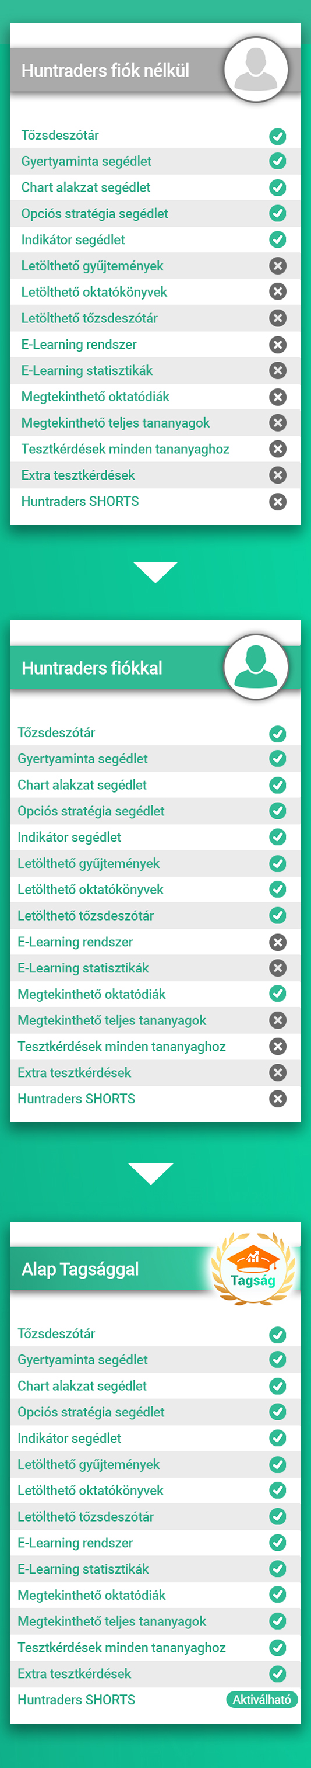The width and height of the screenshot is (311, 1768).
Task: Select the Huntraders fiókkal header
Action: 92,668
